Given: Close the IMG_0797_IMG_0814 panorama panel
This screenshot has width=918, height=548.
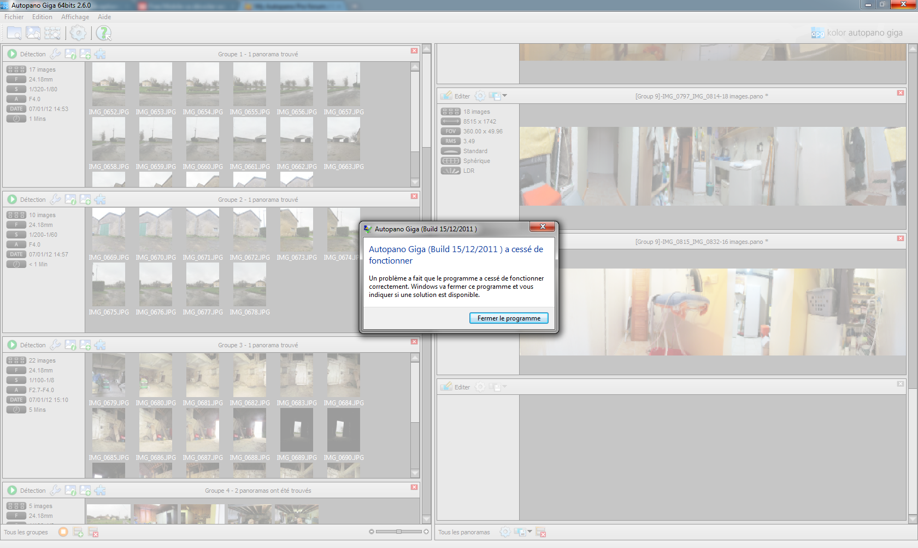Looking at the screenshot, I should pos(901,93).
